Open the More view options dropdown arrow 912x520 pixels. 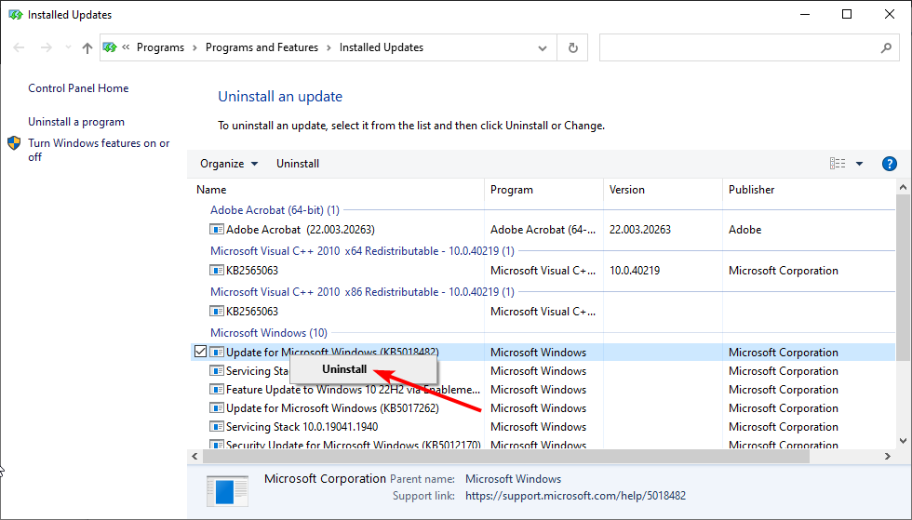point(859,164)
